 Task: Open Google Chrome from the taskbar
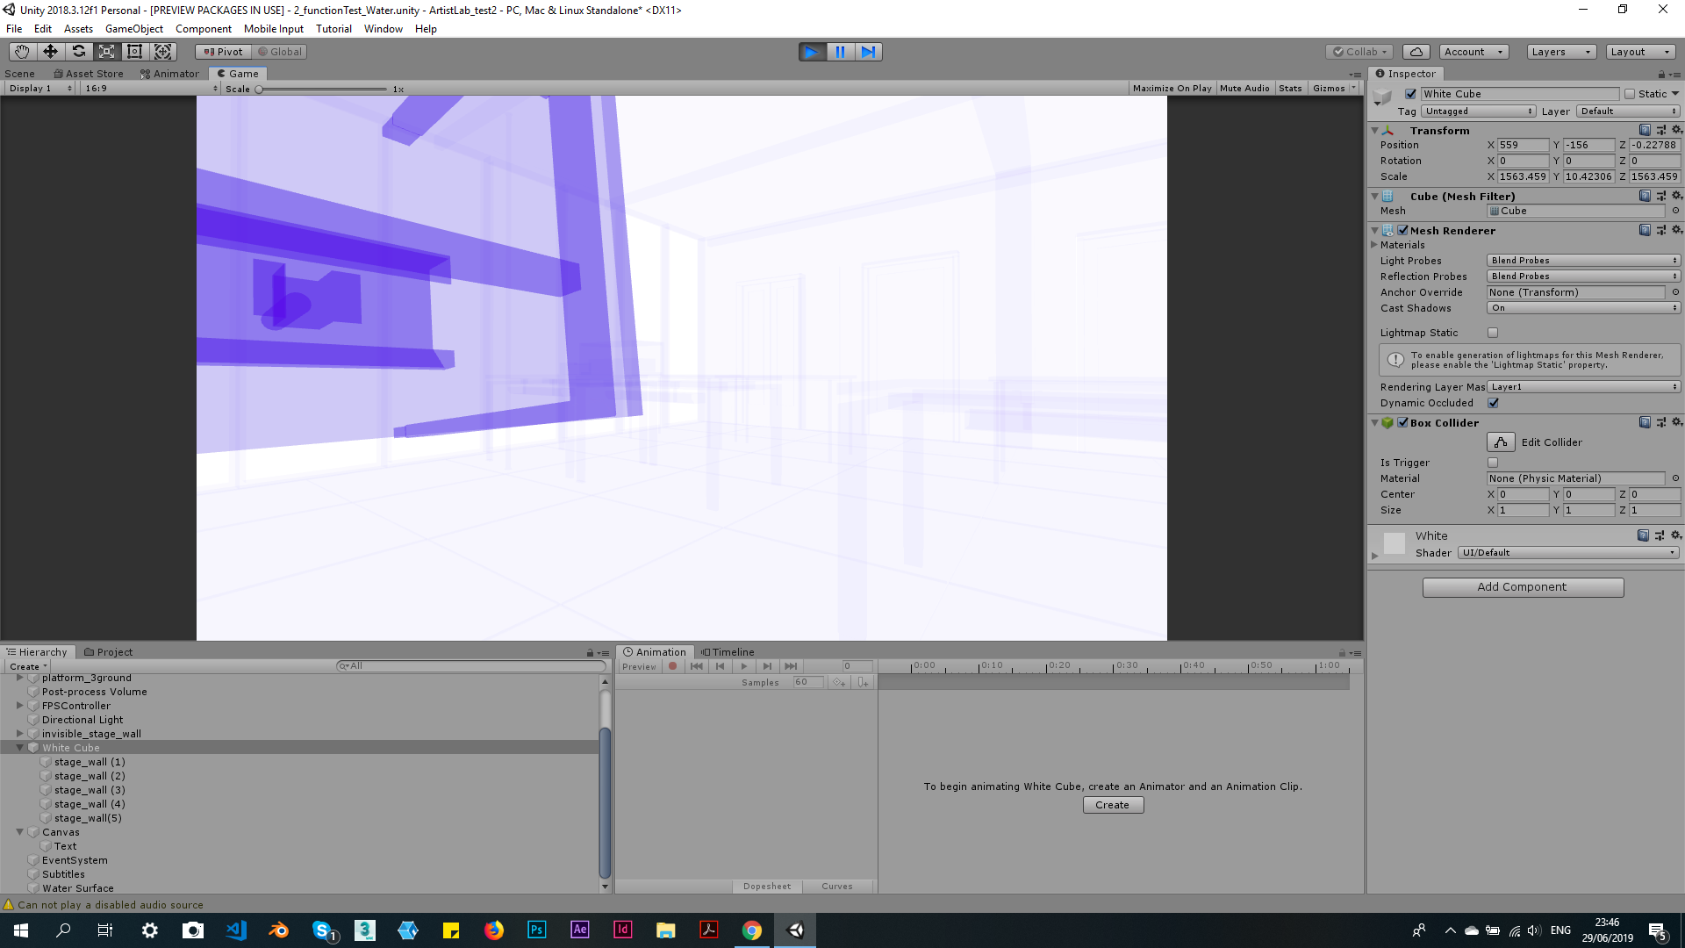pyautogui.click(x=752, y=930)
